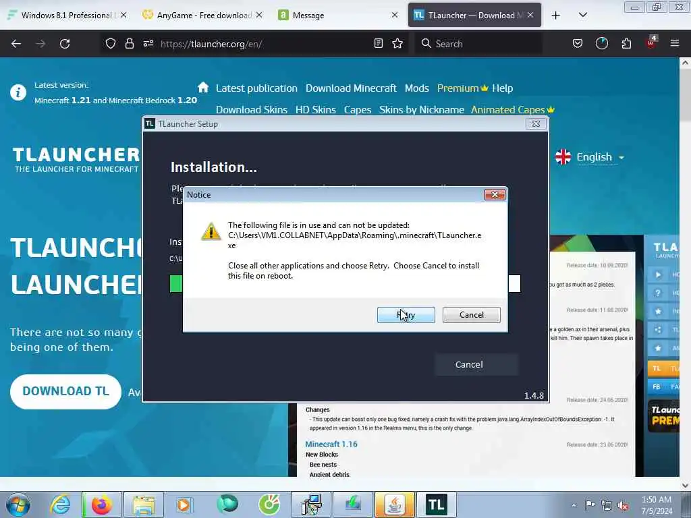The height and width of the screenshot is (518, 691).
Task: Switch to AnyGame Free download tab
Action: (201, 16)
